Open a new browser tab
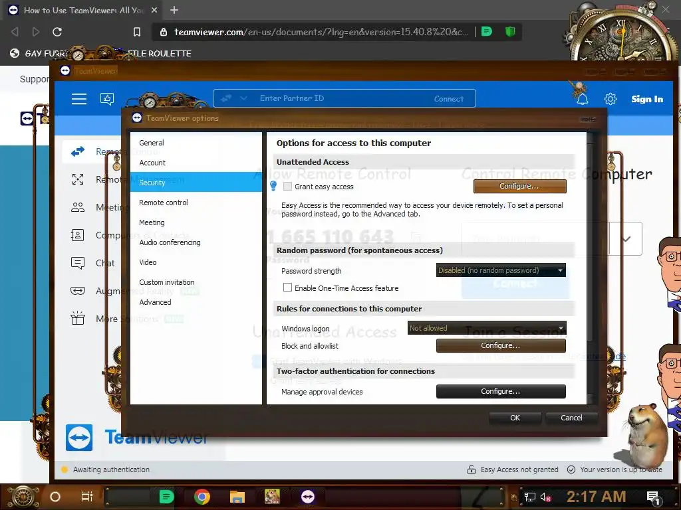This screenshot has height=510, width=681. coord(174,10)
